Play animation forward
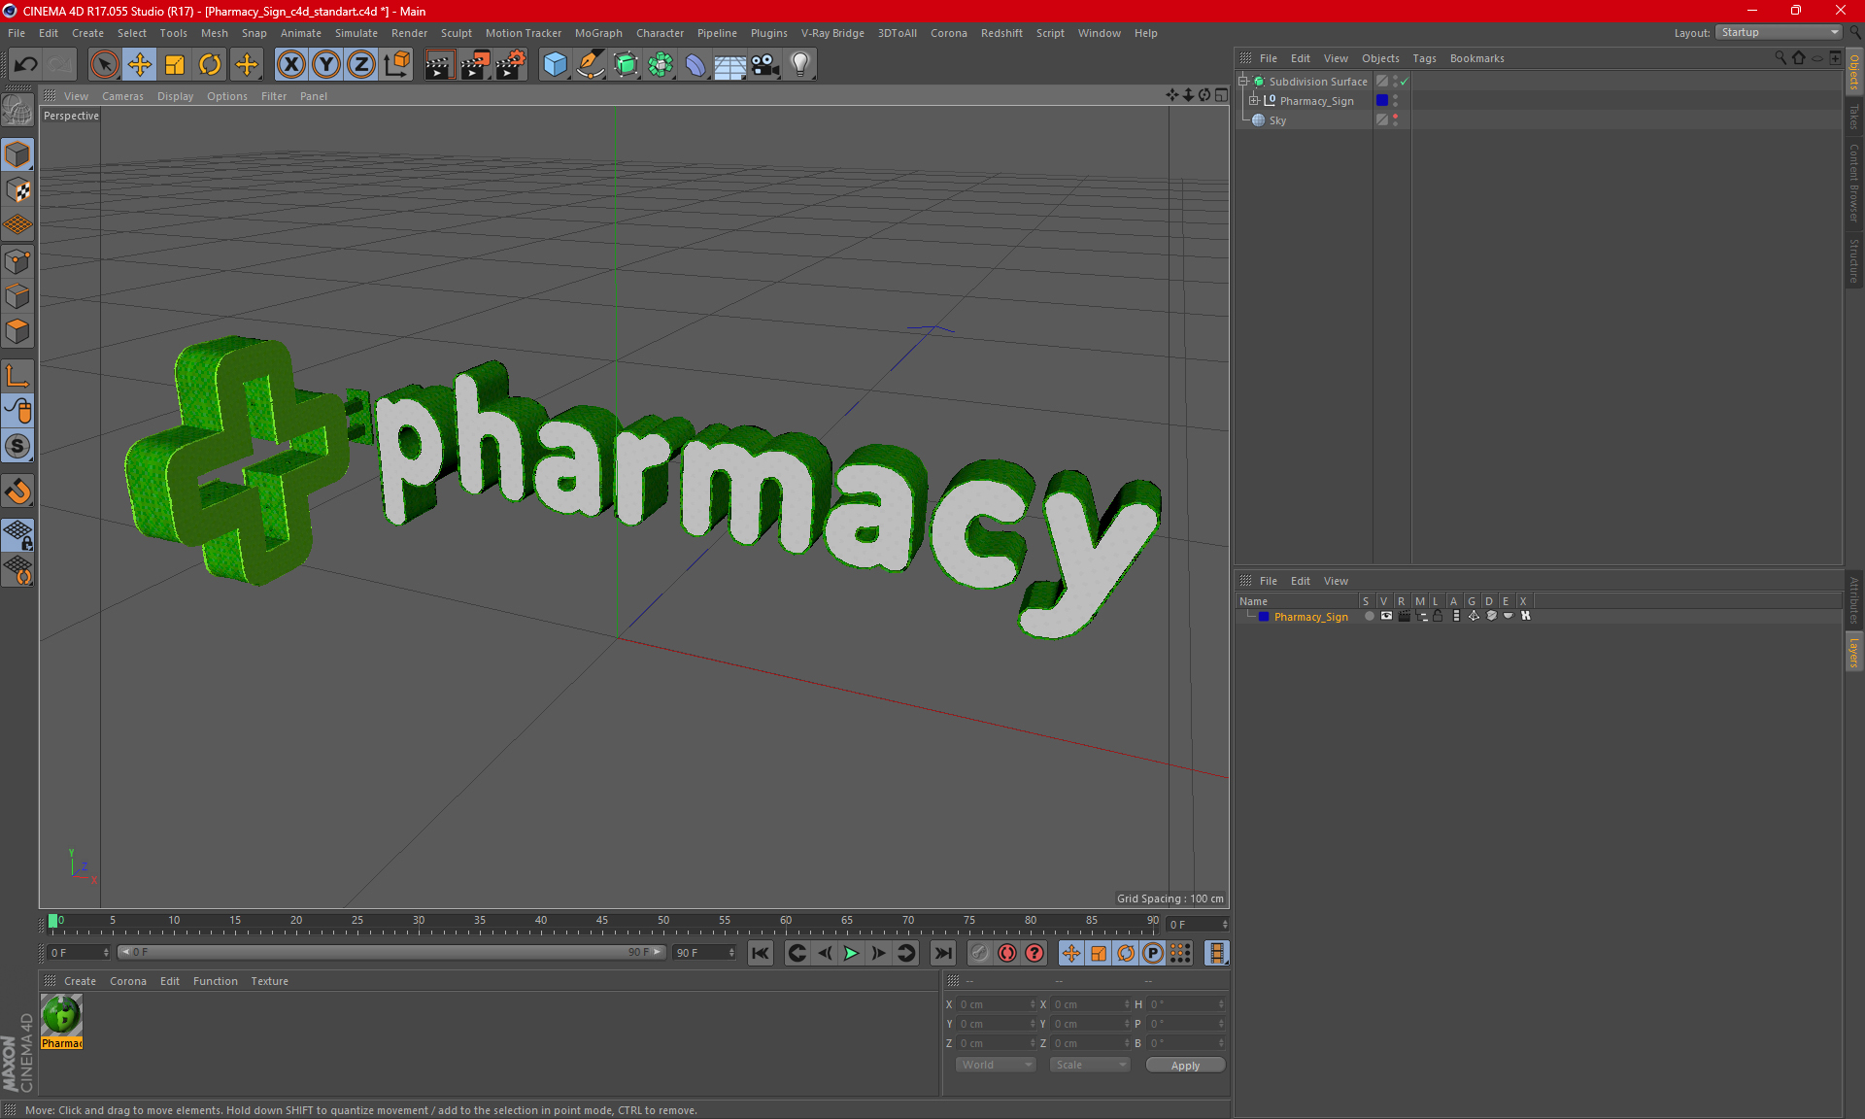Screen dimensions: 1865x1119 tap(852, 953)
